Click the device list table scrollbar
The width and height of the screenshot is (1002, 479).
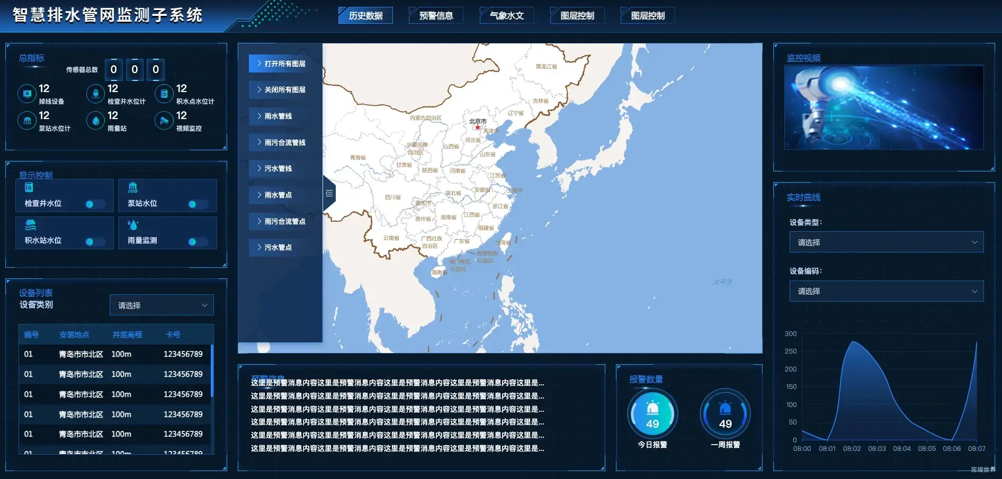pyautogui.click(x=212, y=370)
